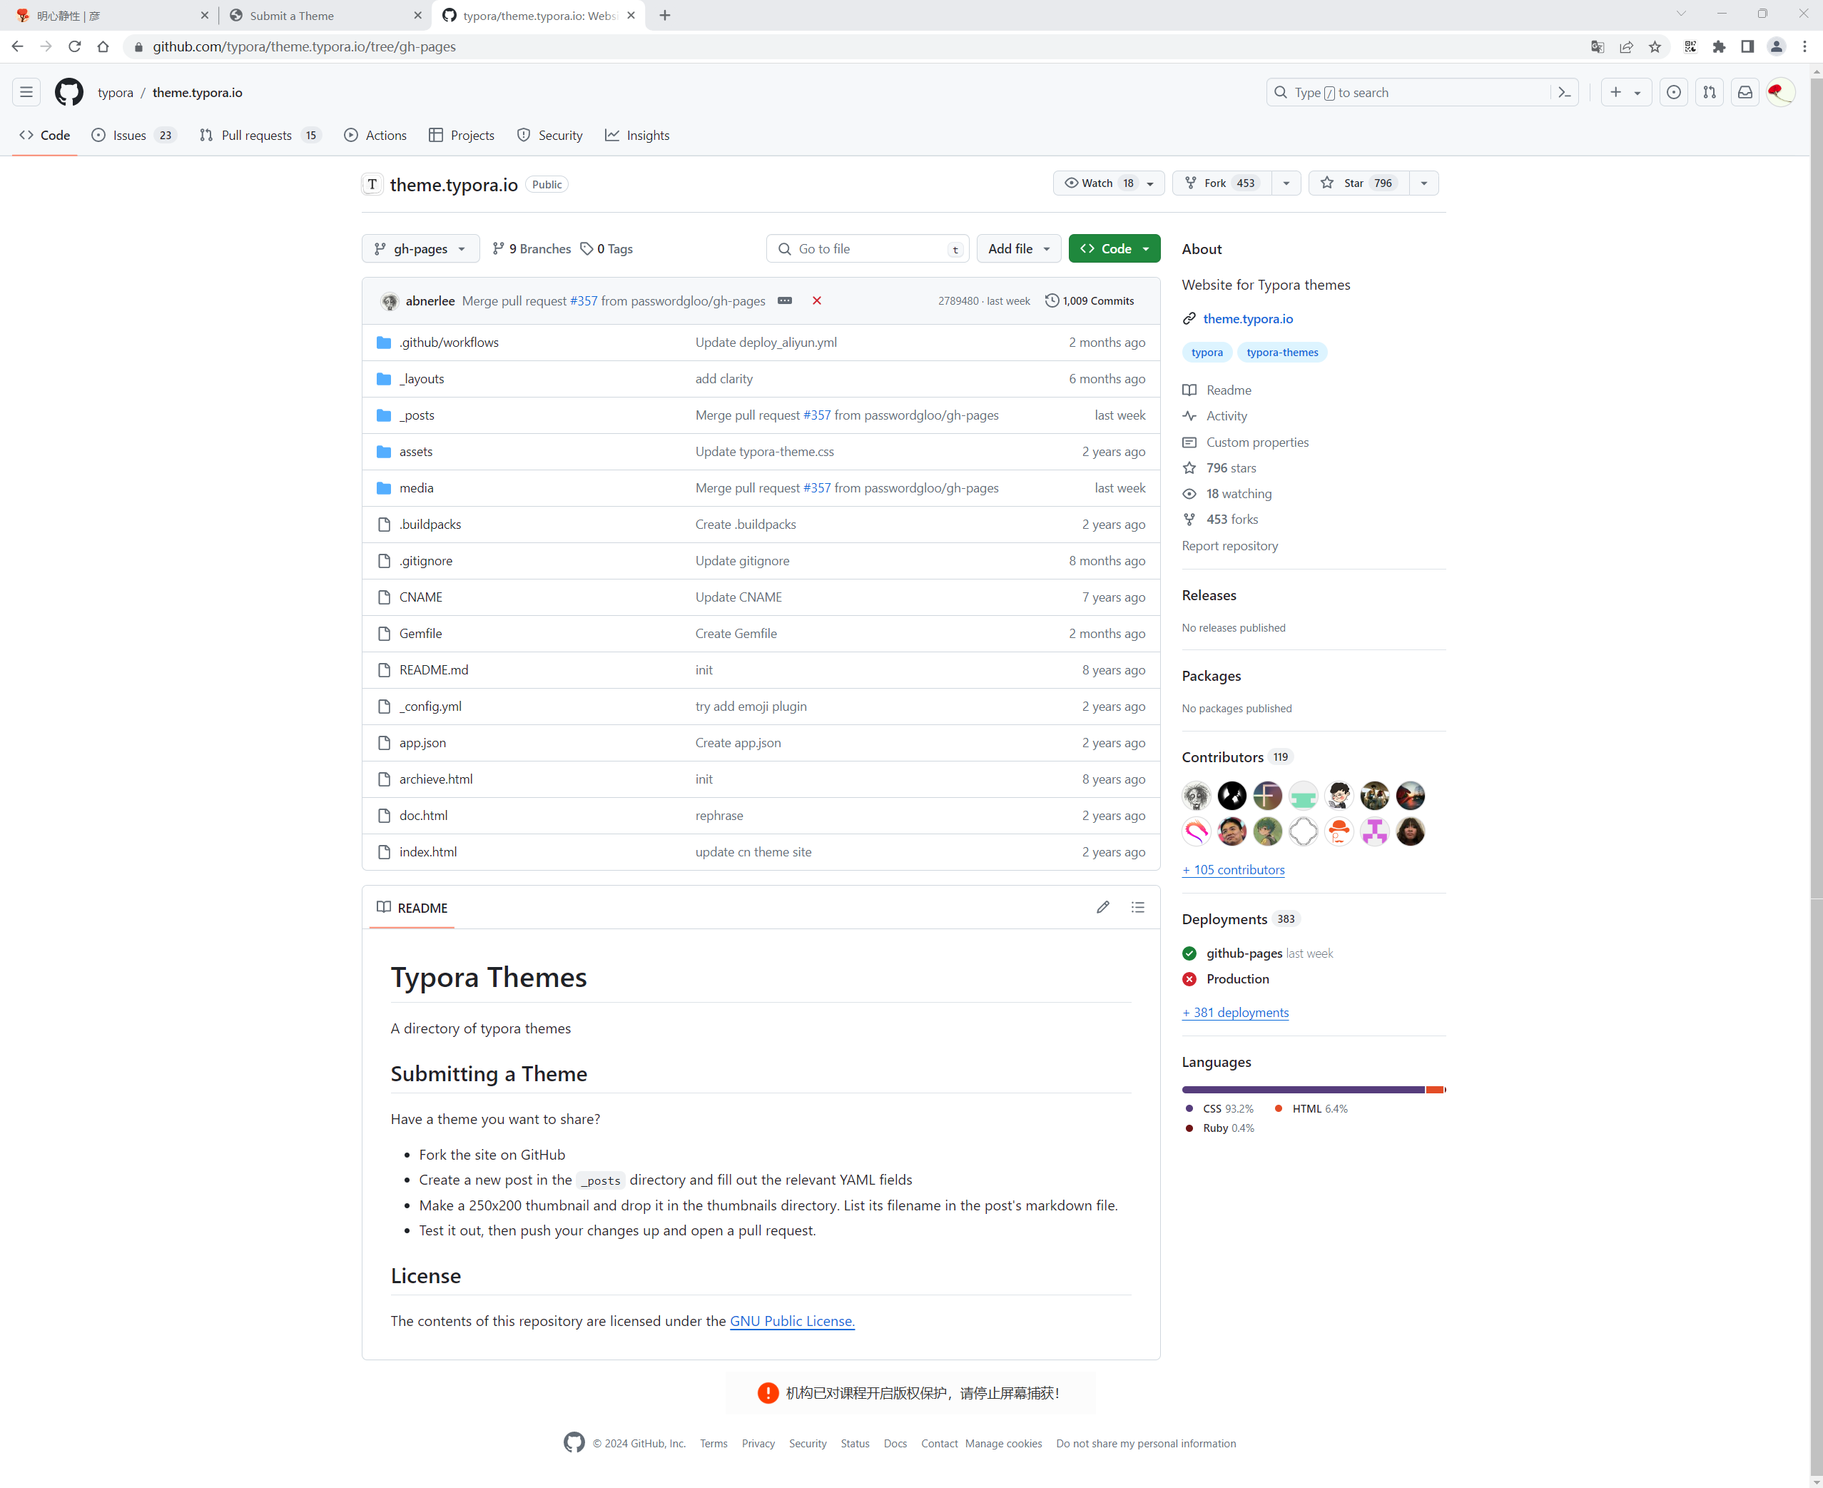
Task: Click abnerlee's avatar in commit row
Action: tap(390, 301)
